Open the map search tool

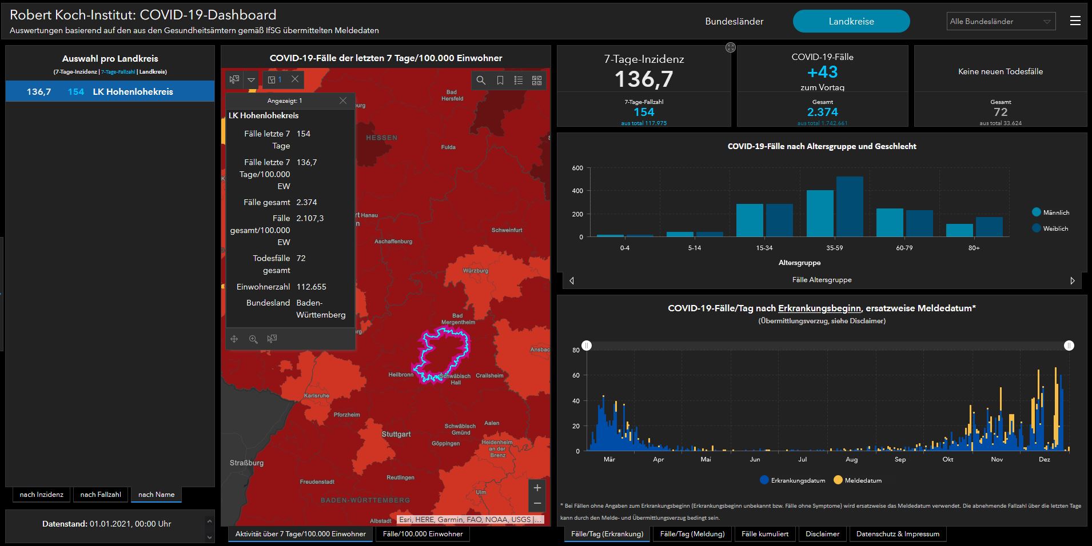pyautogui.click(x=481, y=81)
